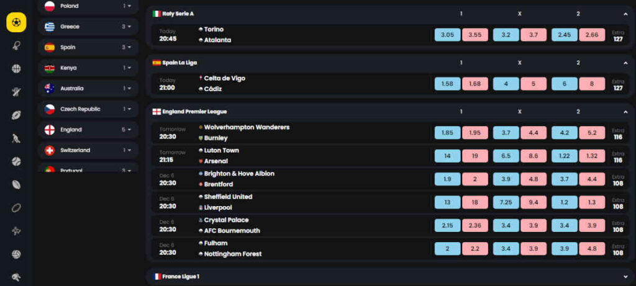The image size is (636, 286).
Task: Expand the France Ligue 1 section chevron
Action: pos(625,276)
